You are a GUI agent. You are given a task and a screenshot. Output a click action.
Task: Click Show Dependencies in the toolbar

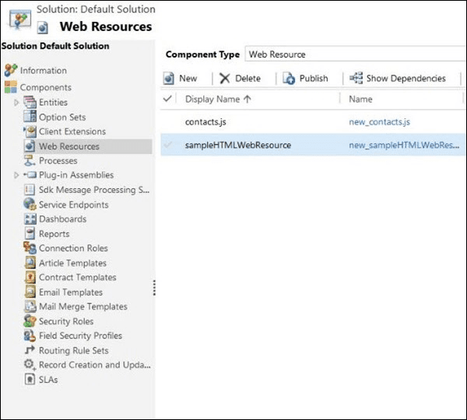point(398,79)
